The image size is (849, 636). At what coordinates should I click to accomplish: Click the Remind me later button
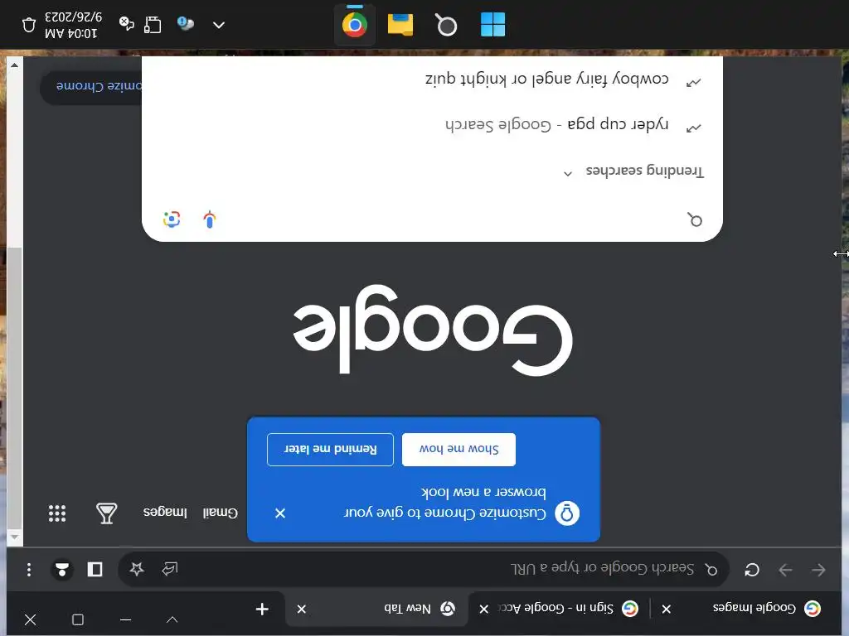click(330, 450)
